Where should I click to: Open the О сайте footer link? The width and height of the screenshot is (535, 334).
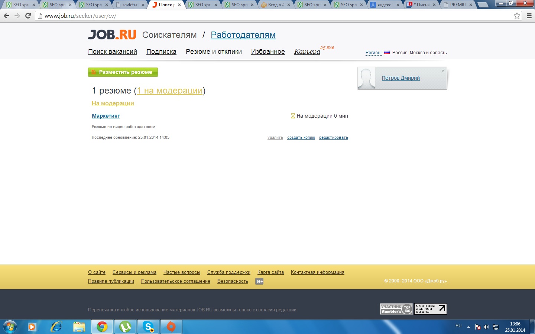point(97,272)
